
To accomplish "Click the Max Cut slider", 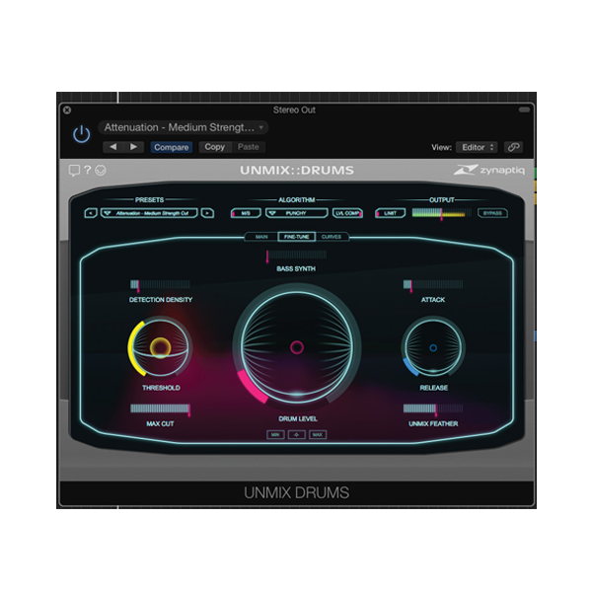I will pyautogui.click(x=160, y=408).
